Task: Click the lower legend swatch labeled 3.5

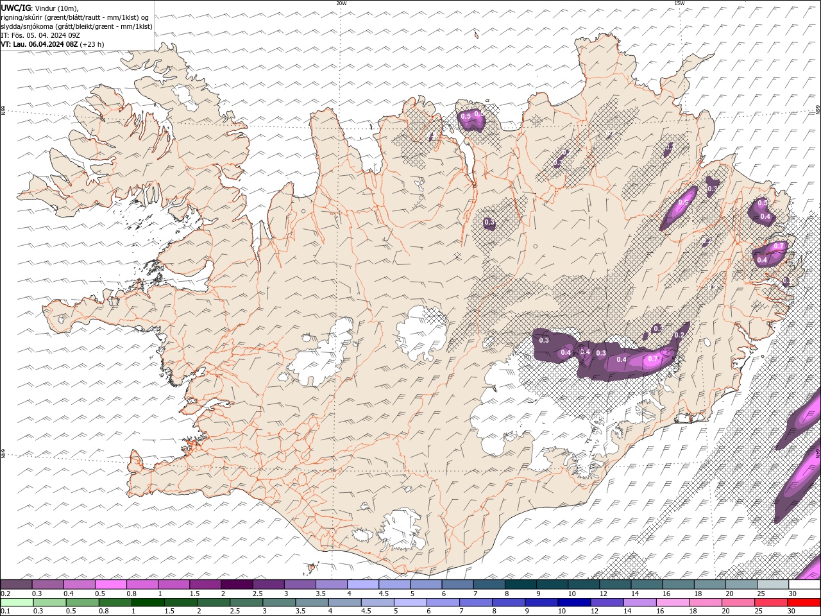Action: [x=311, y=603]
